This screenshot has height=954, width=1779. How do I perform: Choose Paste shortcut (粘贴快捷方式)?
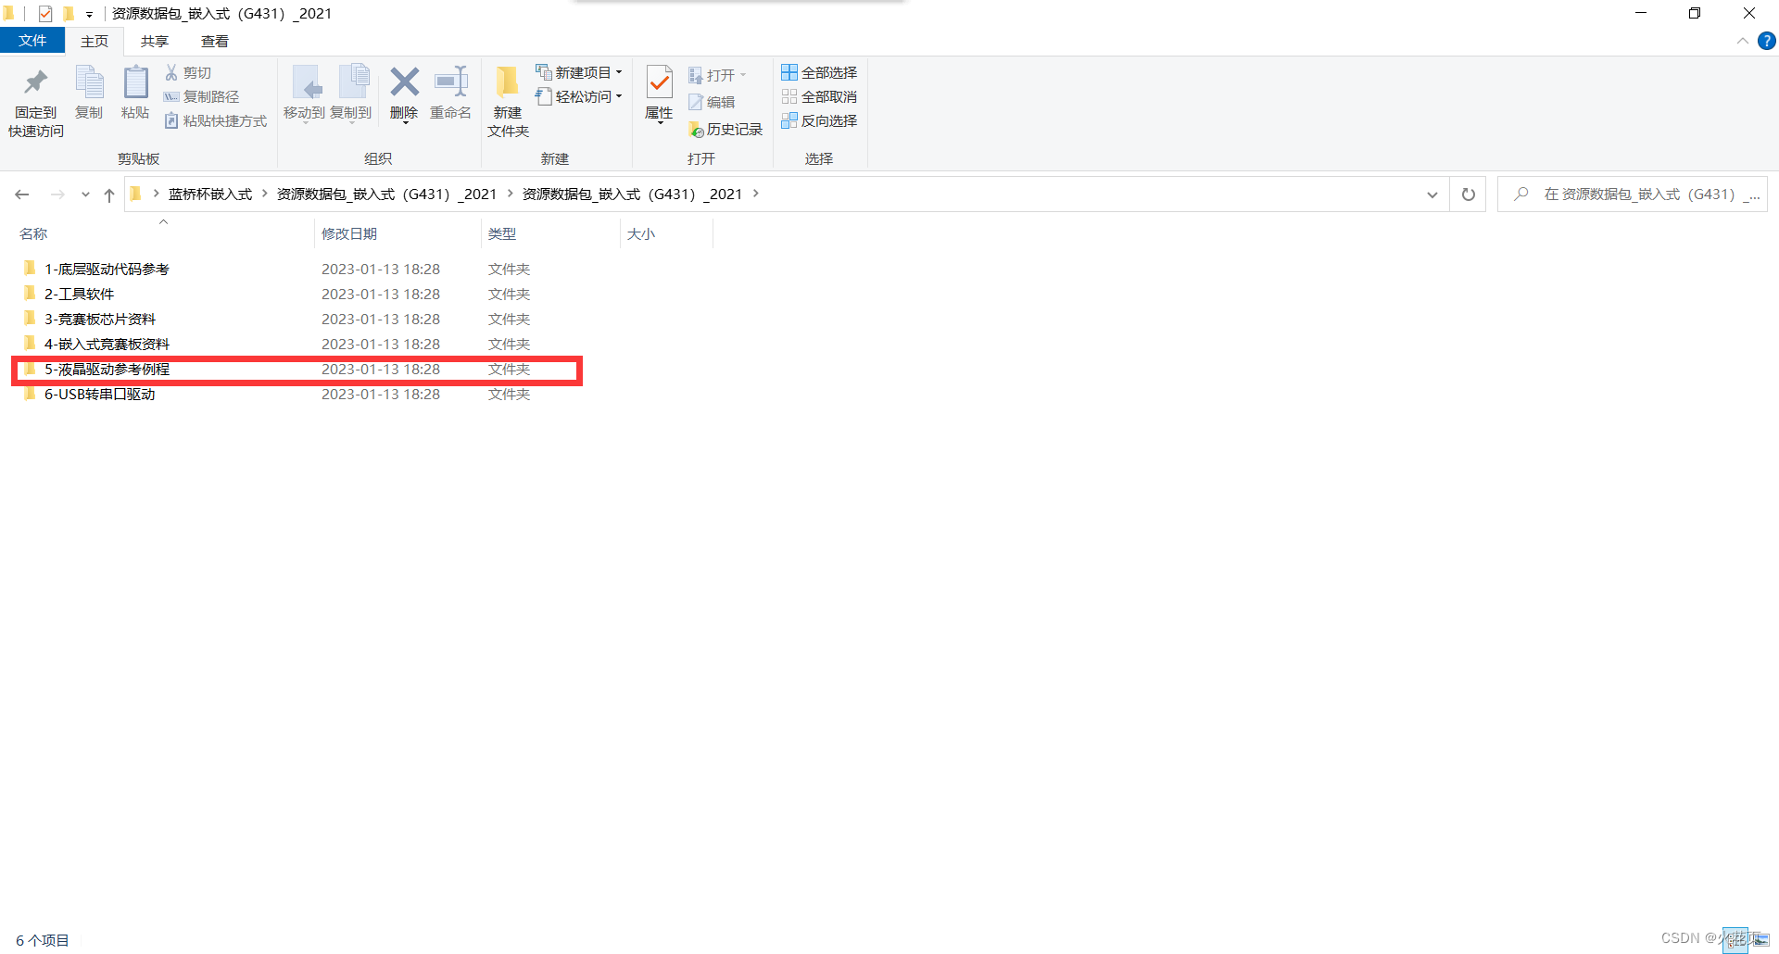(216, 120)
